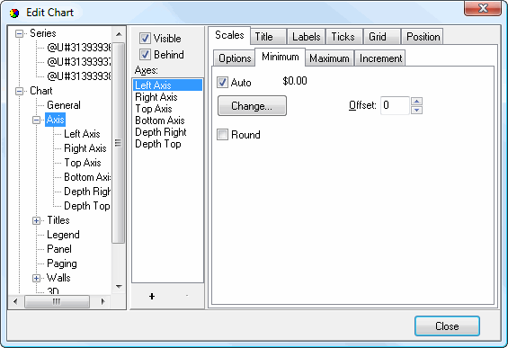The width and height of the screenshot is (508, 348).
Task: Click the Edit Chart title bar icon
Action: pyautogui.click(x=14, y=13)
